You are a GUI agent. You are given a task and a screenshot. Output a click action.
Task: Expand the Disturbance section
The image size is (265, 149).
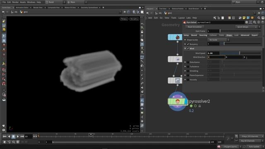coord(185,62)
